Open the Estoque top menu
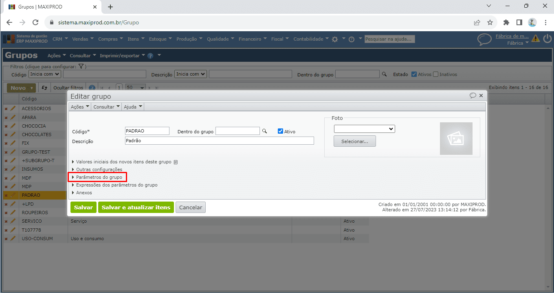 pyautogui.click(x=160, y=39)
